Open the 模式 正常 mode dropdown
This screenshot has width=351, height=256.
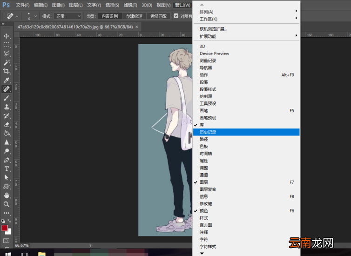click(67, 16)
